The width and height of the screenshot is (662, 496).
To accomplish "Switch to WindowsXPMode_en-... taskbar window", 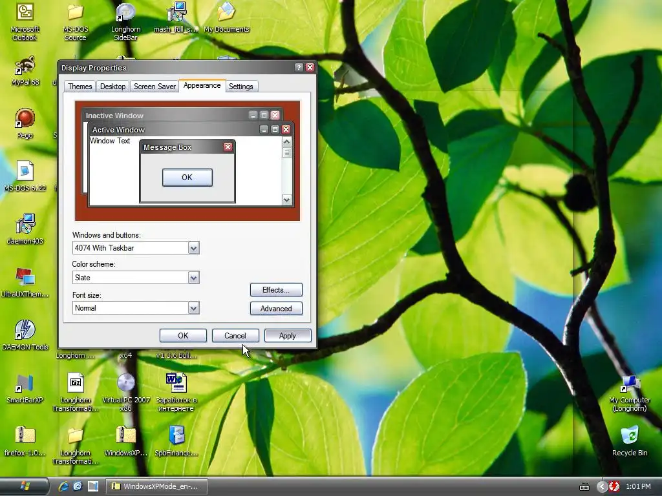I will click(156, 486).
